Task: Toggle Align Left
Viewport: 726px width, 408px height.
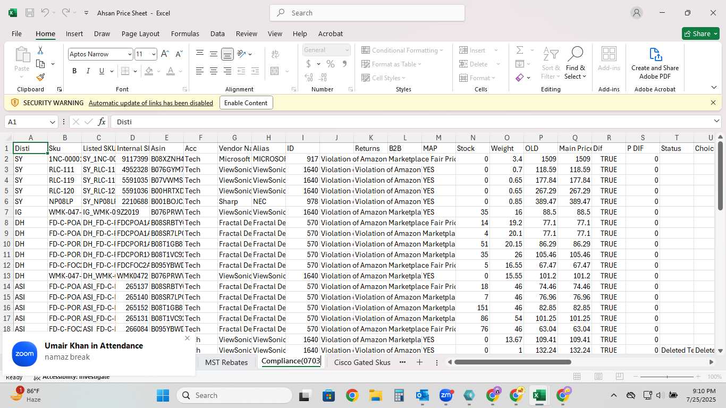Action: click(x=200, y=71)
